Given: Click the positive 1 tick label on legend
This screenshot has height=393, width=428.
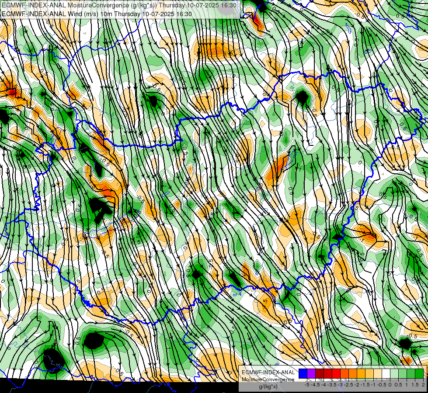Looking at the screenshot, I should [x=407, y=385].
